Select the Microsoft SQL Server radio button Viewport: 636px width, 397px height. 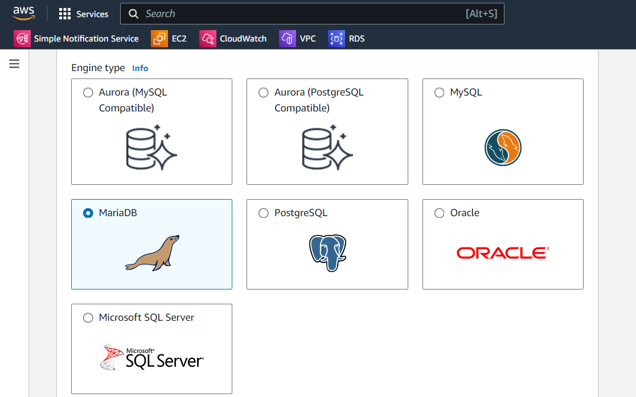tap(88, 317)
